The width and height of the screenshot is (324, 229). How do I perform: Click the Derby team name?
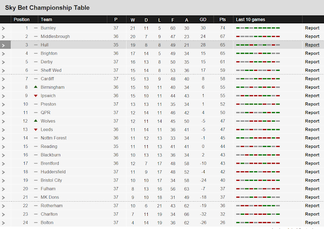(47, 62)
